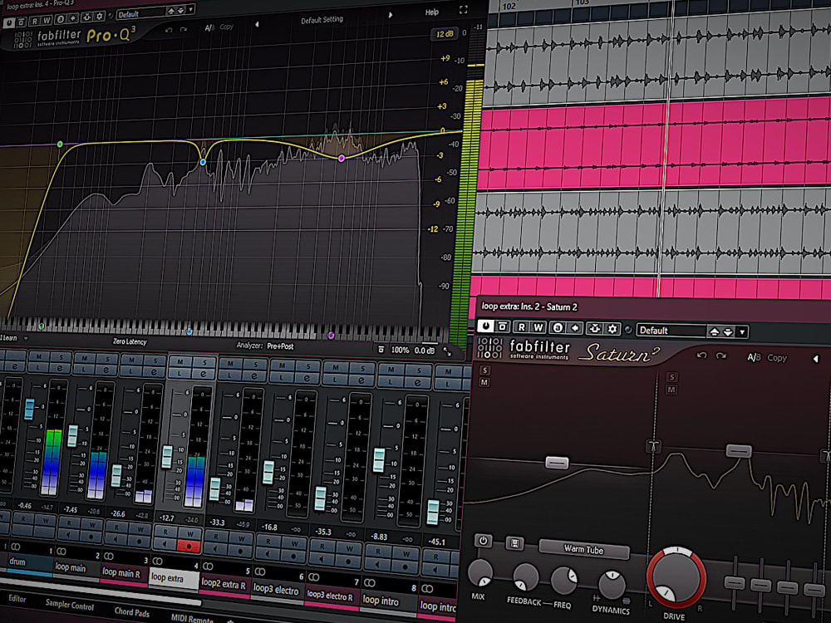Toggle Pro-Q 3 plugin power button
The width and height of the screenshot is (831, 623).
pos(9,22)
